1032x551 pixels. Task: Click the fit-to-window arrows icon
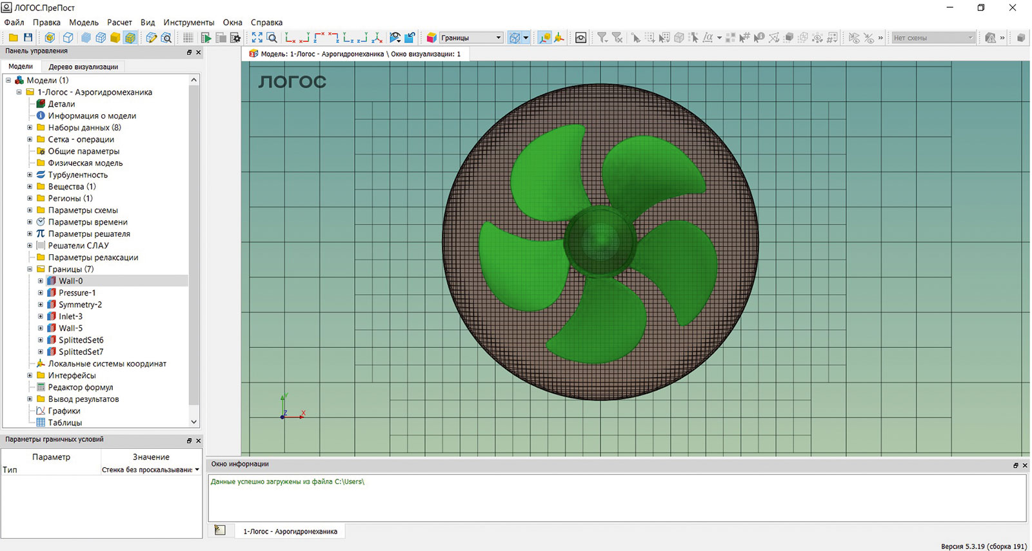tap(257, 38)
